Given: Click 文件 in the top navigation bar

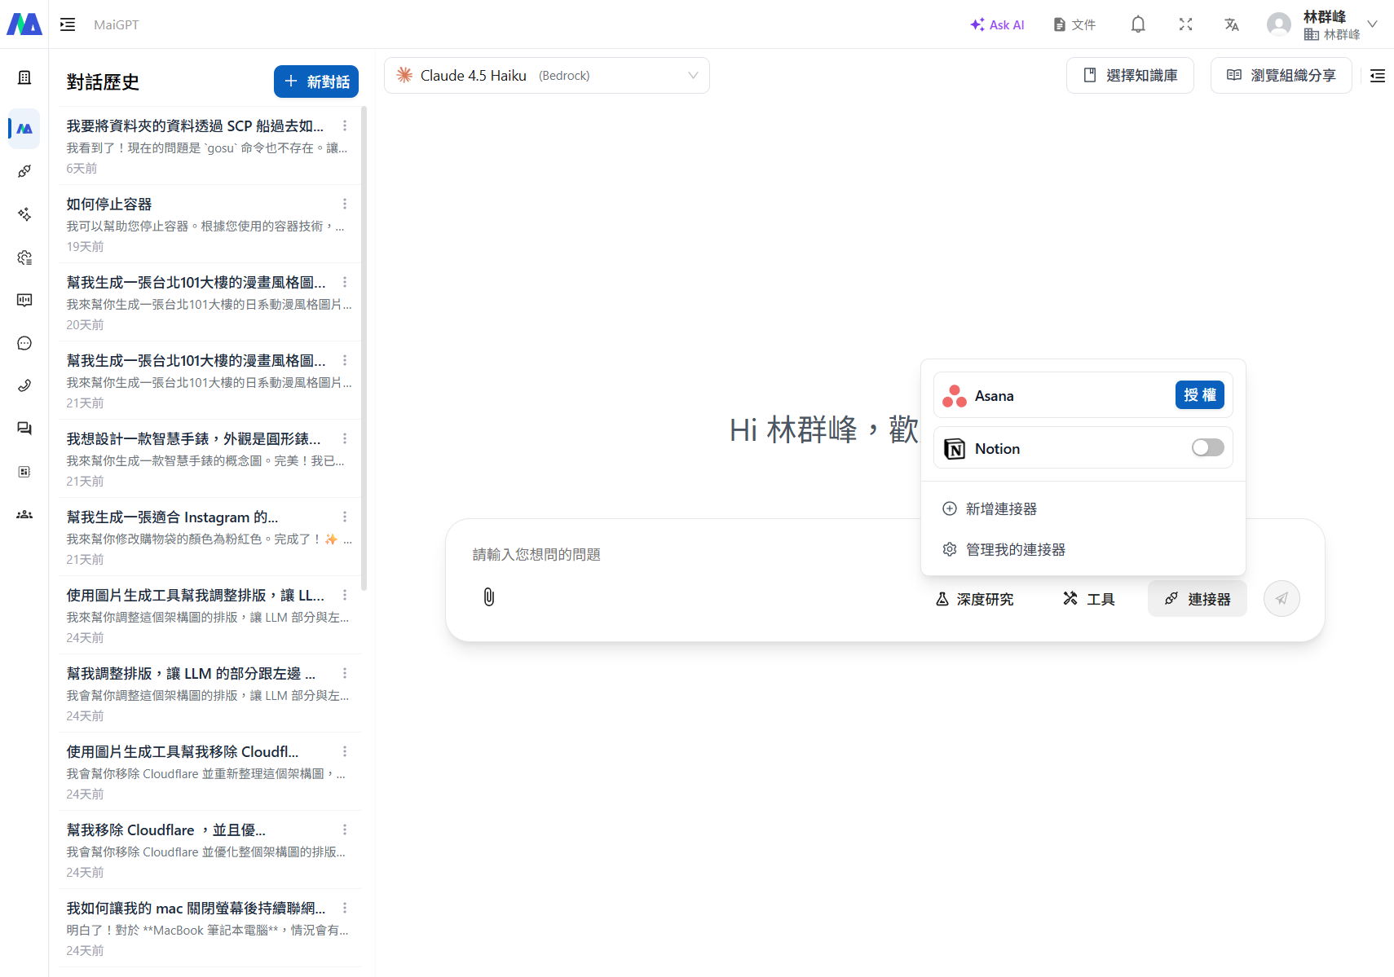Looking at the screenshot, I should click(1074, 24).
